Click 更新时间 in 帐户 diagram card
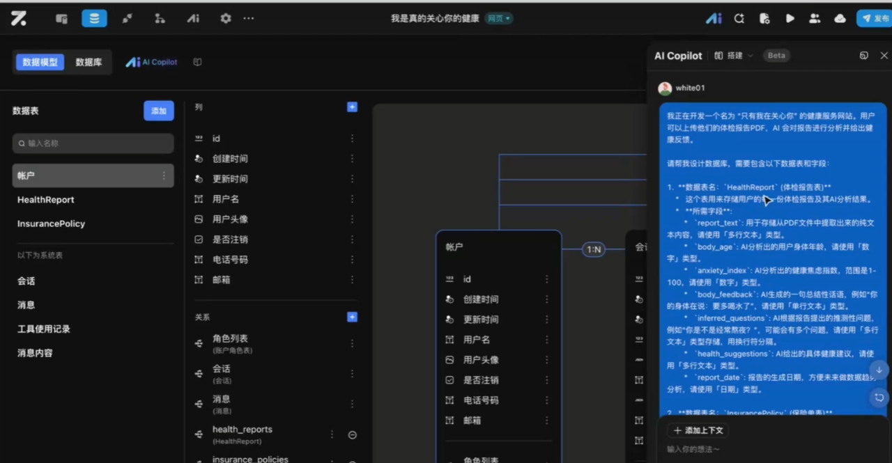The image size is (892, 463). [x=481, y=320]
